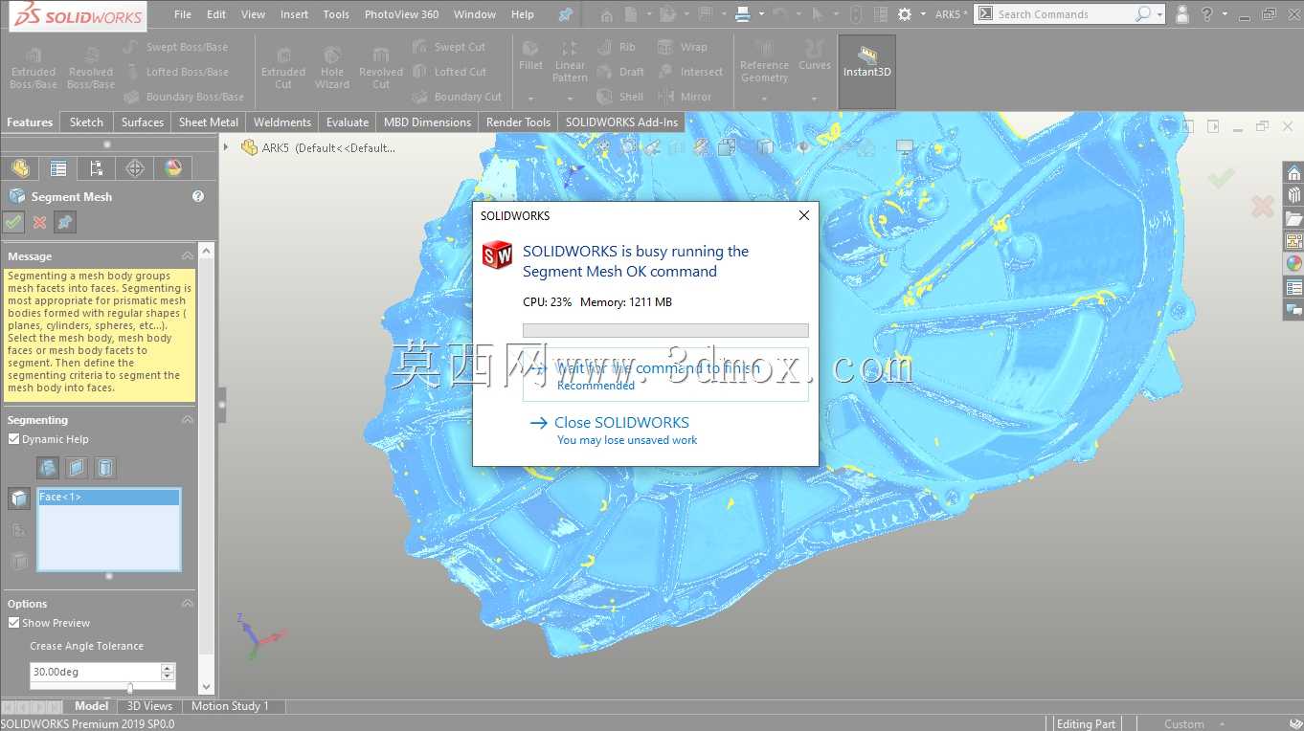The image size is (1304, 731).
Task: Click the PropertyManager scrollbar down arrow
Action: 206,686
